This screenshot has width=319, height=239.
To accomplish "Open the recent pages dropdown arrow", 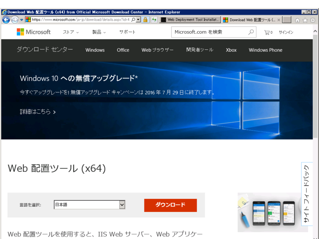I will point(22,20).
